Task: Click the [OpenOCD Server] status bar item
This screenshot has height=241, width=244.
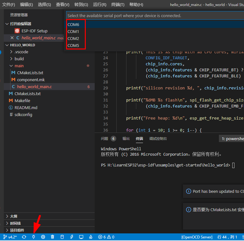Action: tap(197, 237)
